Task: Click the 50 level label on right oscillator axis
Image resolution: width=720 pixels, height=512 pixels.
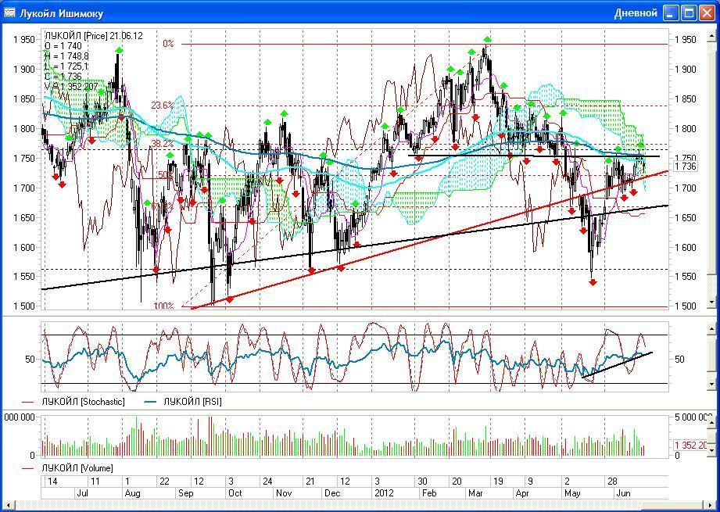Action: coord(679,359)
